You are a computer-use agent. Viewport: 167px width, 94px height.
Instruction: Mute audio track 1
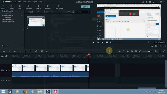click(x=9, y=80)
